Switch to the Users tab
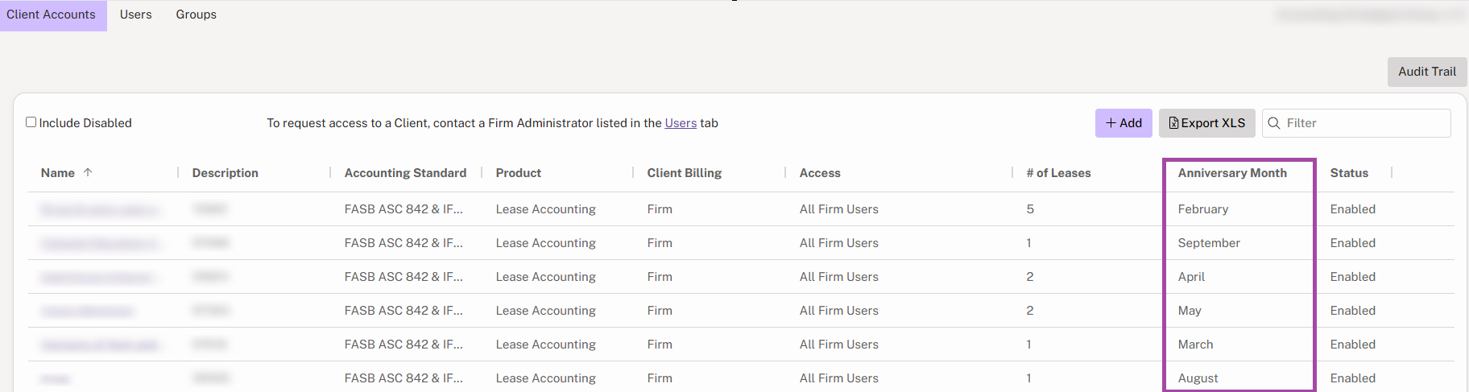 pos(135,14)
